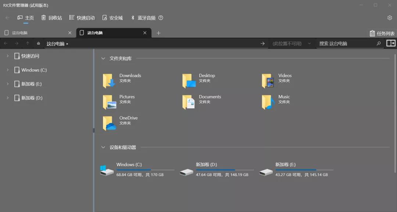Select the OneDrive folder icon
Screen dimensions: 397x212
click(110, 123)
